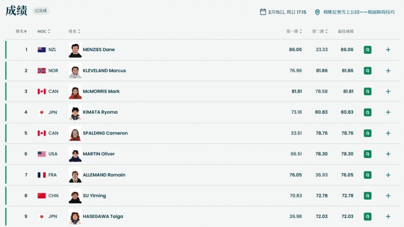This screenshot has height=227, width=404.
Task: Sort by 第一滑 column header
Action: (293, 31)
